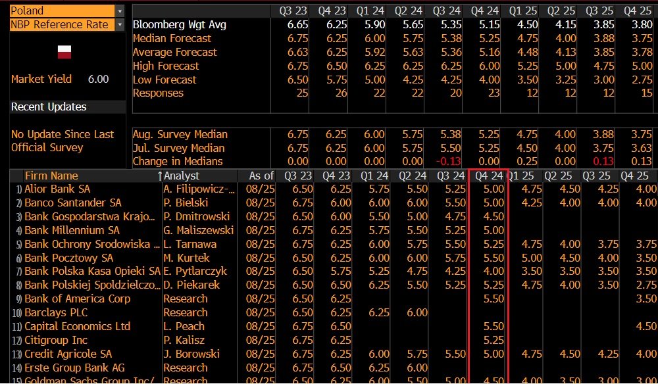Viewport: 658px width, 384px height.
Task: Click Q4 25 header in summary table
Action: pos(638,11)
